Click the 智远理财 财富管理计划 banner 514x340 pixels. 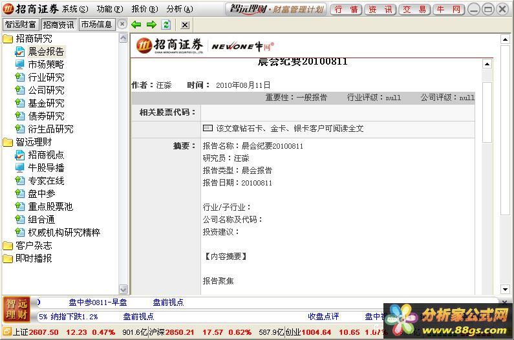277,9
